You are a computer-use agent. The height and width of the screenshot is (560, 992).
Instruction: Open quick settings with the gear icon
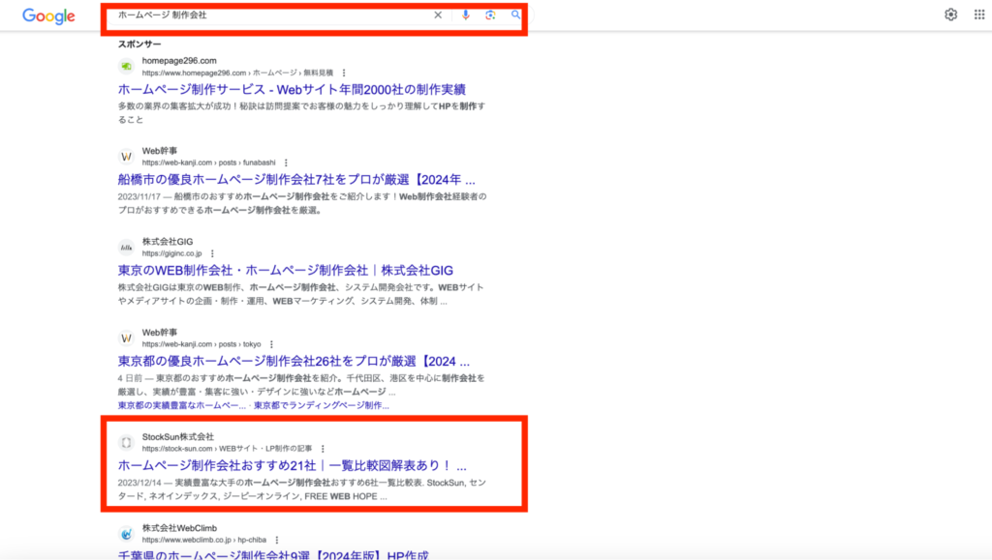point(952,14)
